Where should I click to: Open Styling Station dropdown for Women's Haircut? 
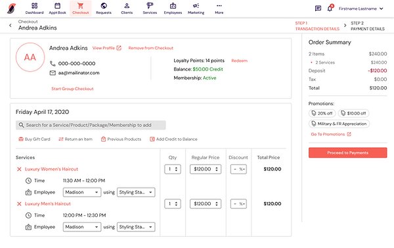136,192
